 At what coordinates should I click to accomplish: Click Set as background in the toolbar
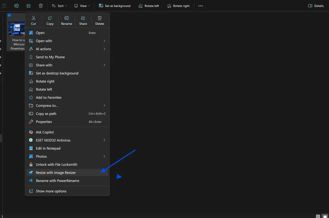pyautogui.click(x=115, y=6)
